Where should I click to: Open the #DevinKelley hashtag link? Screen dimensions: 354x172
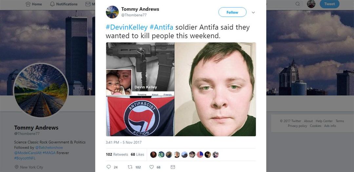click(x=127, y=27)
